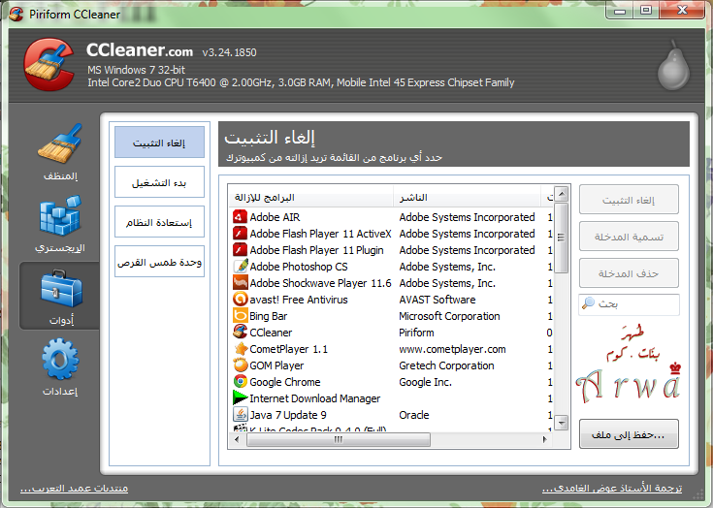This screenshot has width=713, height=508.
Task: Open the System Restore tab (إستعادة النظام)
Action: tap(159, 222)
